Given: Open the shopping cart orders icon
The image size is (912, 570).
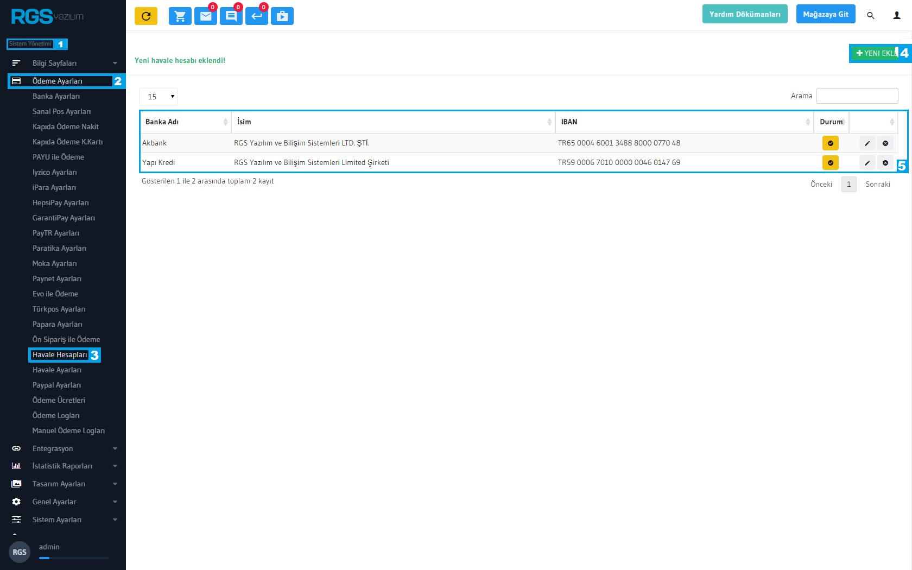Looking at the screenshot, I should pos(180,16).
